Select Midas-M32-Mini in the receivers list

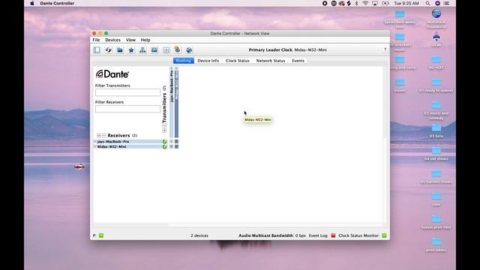(112, 147)
